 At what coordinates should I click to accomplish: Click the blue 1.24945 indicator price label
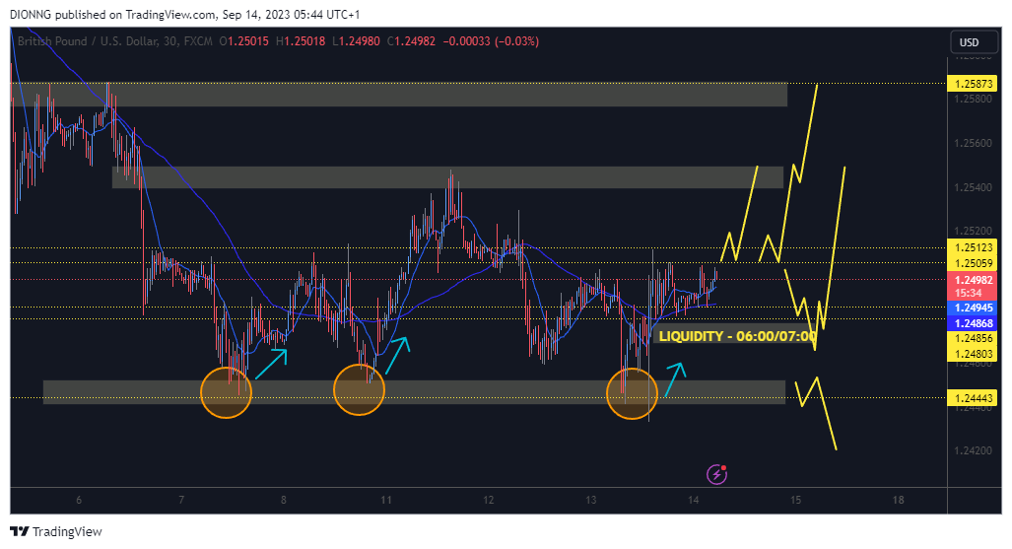click(x=974, y=309)
